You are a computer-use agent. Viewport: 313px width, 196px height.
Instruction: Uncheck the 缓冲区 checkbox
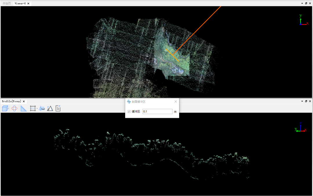pyautogui.click(x=129, y=112)
